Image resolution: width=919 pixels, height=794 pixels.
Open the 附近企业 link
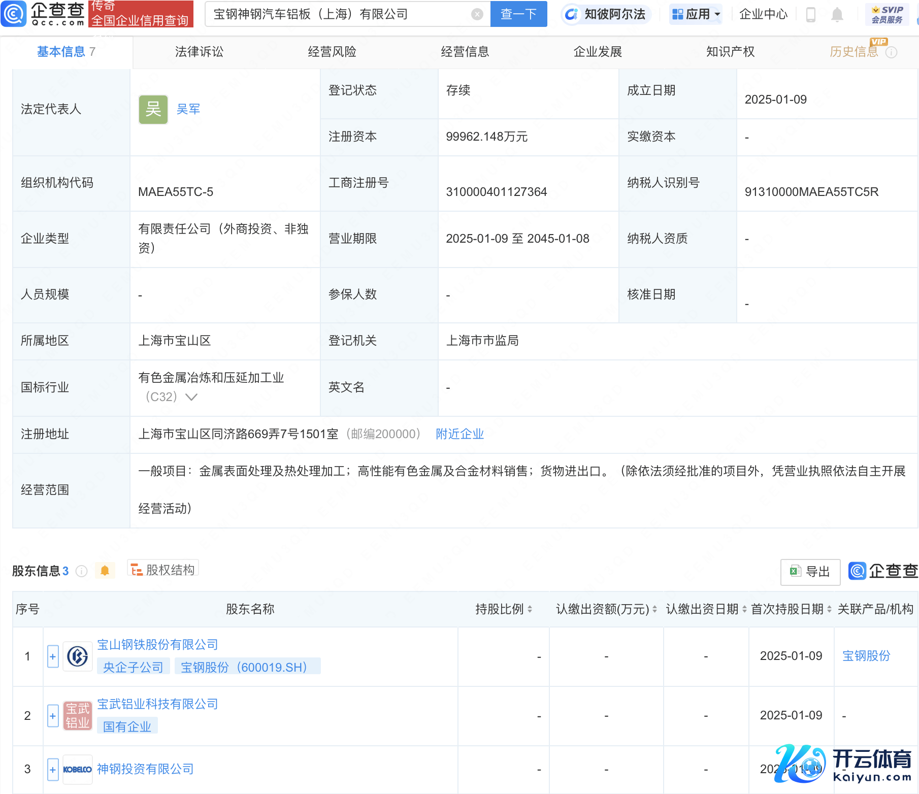pos(459,434)
